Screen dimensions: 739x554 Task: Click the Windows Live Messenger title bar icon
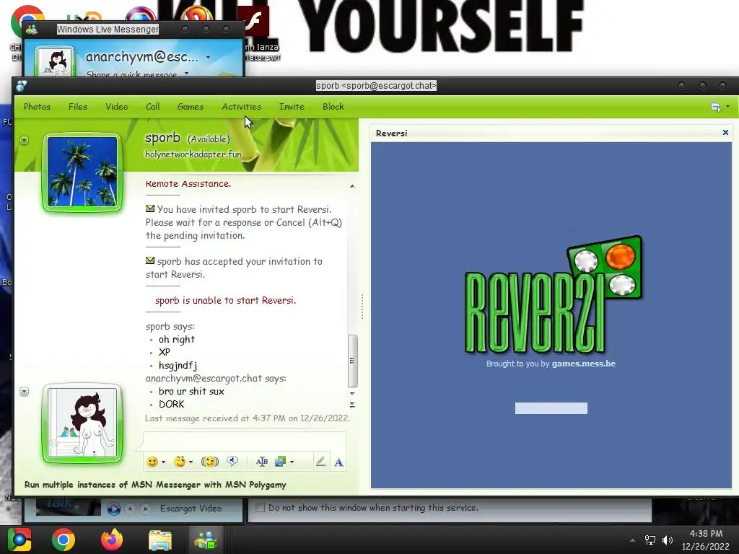32,30
